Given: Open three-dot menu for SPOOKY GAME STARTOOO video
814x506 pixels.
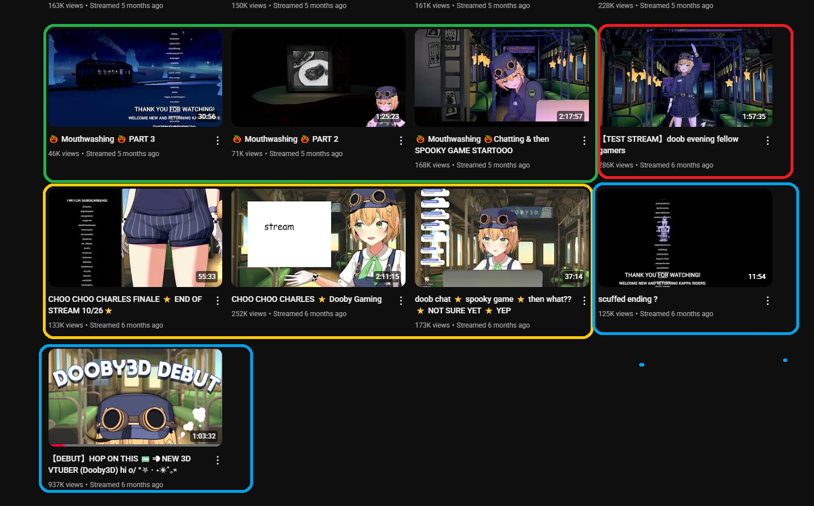Looking at the screenshot, I should (584, 141).
